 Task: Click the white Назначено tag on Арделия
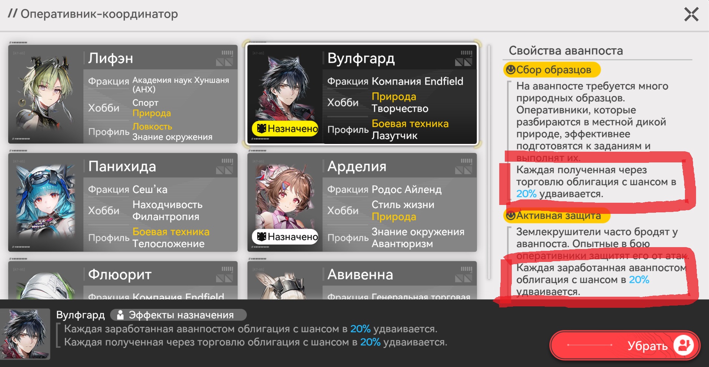(x=285, y=237)
